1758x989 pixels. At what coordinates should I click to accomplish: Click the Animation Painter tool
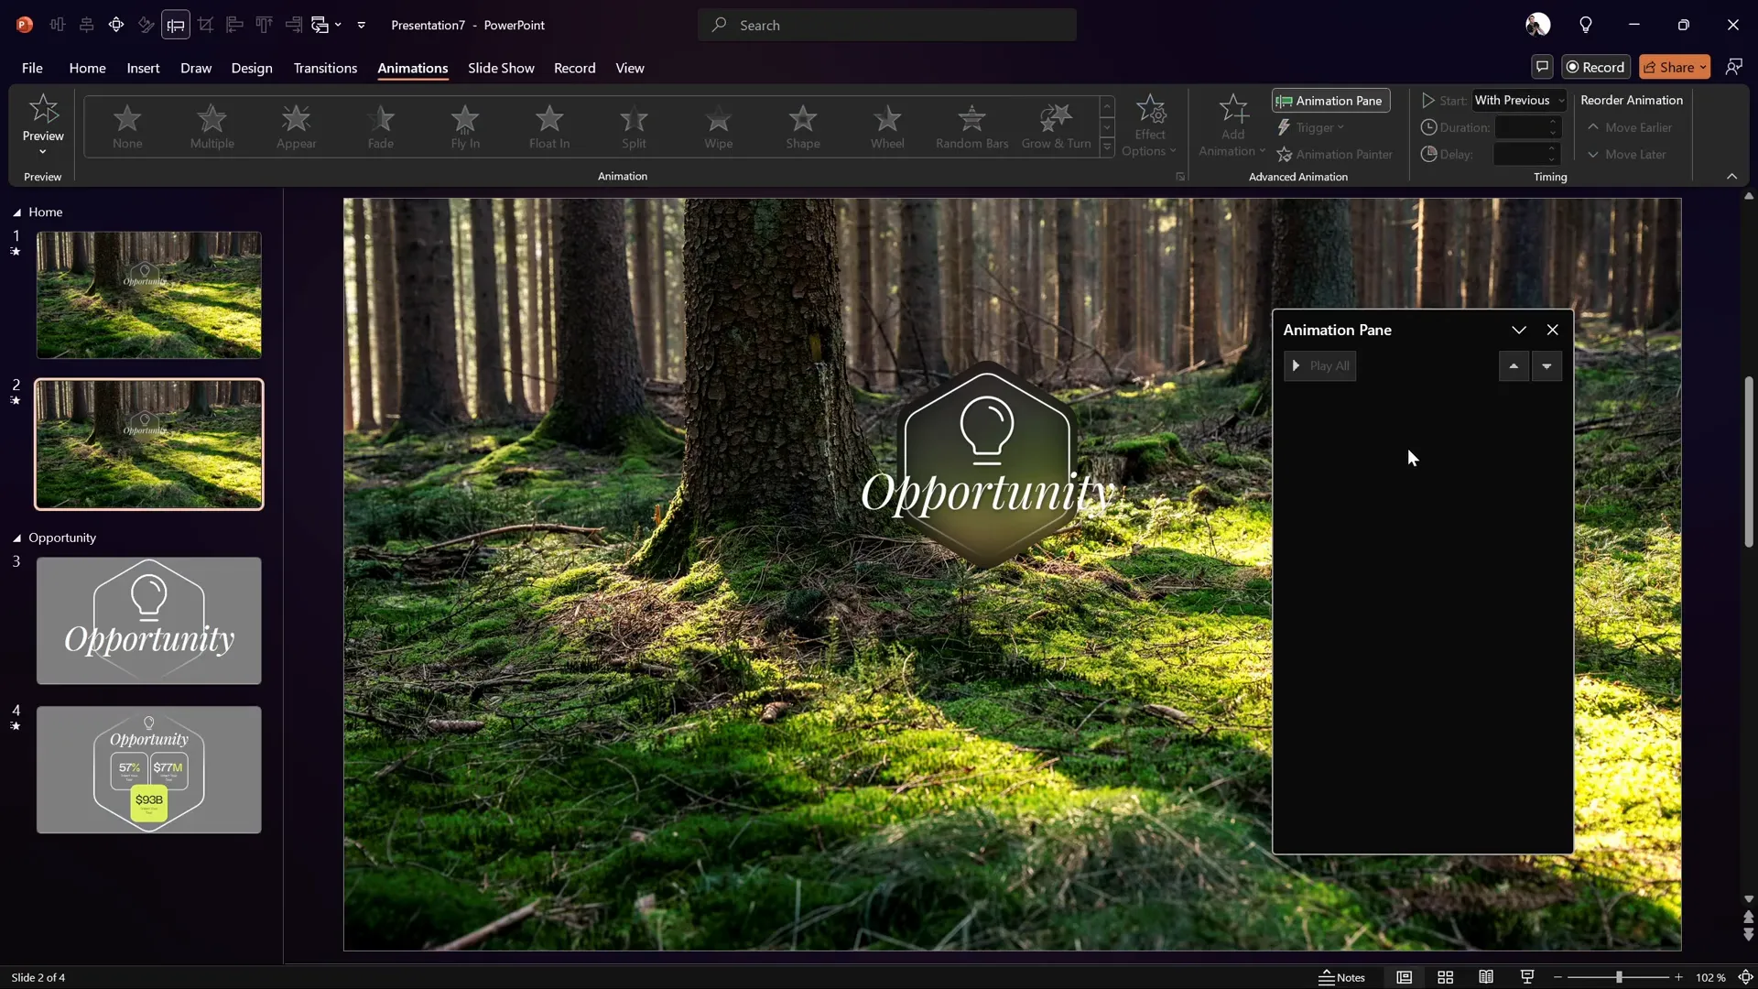[1335, 154]
